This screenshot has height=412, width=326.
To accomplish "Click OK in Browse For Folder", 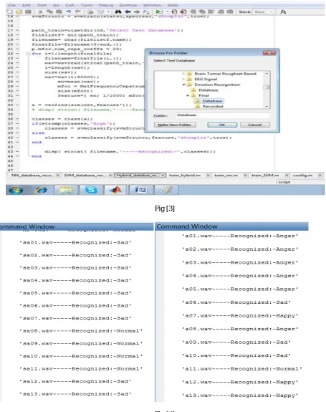I will 222,125.
